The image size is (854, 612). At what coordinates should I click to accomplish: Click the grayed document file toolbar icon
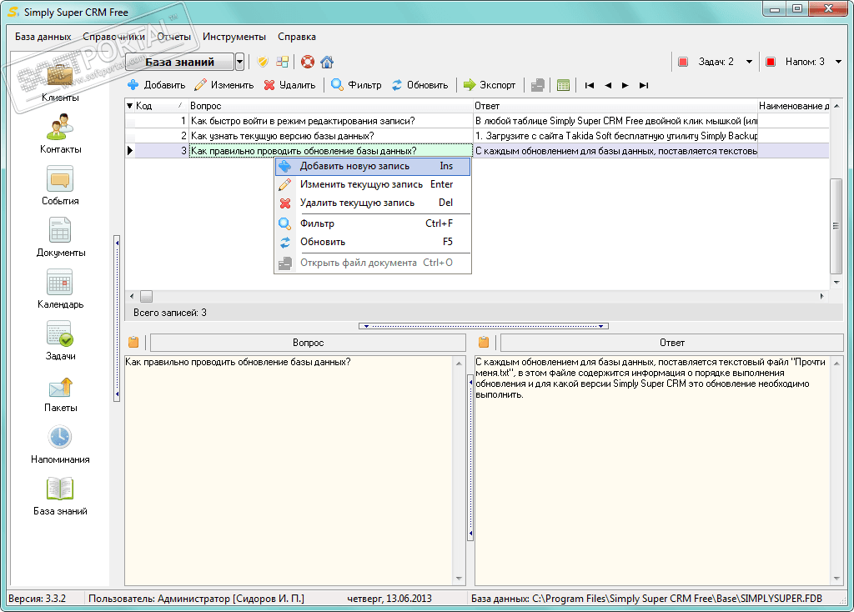pyautogui.click(x=538, y=85)
